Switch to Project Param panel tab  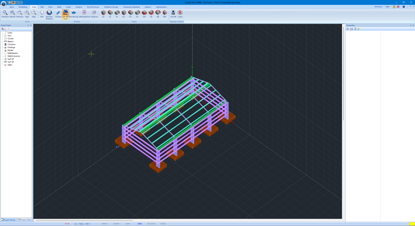point(8,220)
